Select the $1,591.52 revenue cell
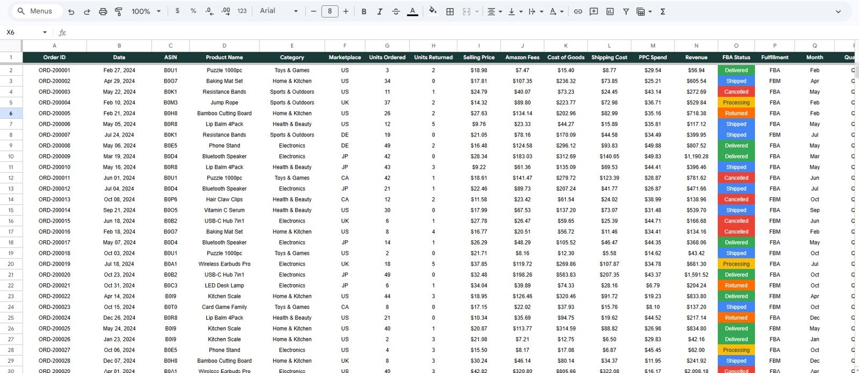 point(696,275)
